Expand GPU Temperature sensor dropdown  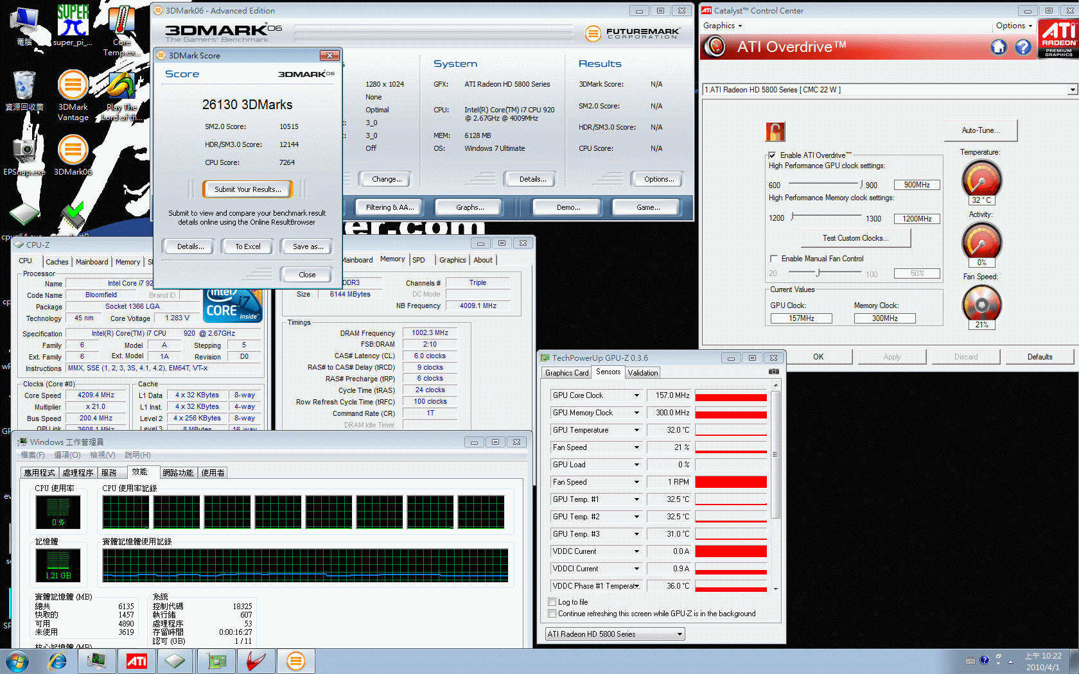636,430
